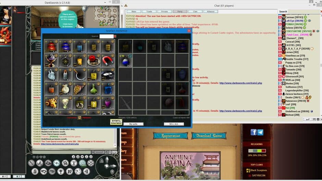The image size is (322, 181).
Task: Open the Facebook icon on game website
Action: [x=253, y=132]
